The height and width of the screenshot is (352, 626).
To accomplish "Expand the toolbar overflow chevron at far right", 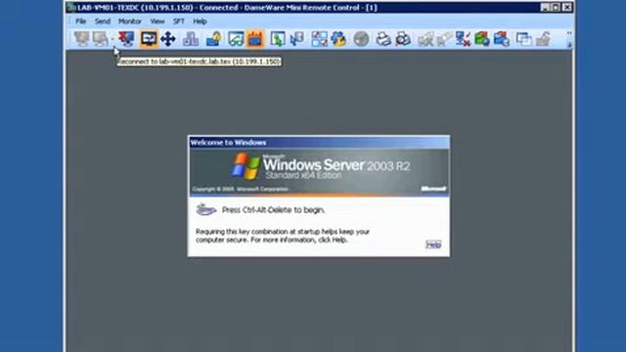I will click(x=569, y=39).
